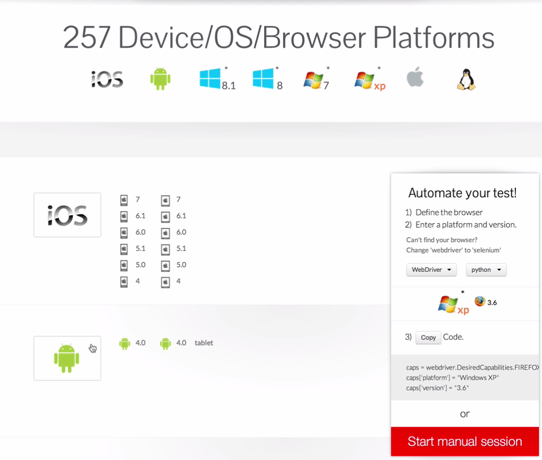Viewport: 542px width, 460px height.
Task: Click the large Android logo tile
Action: tap(67, 358)
